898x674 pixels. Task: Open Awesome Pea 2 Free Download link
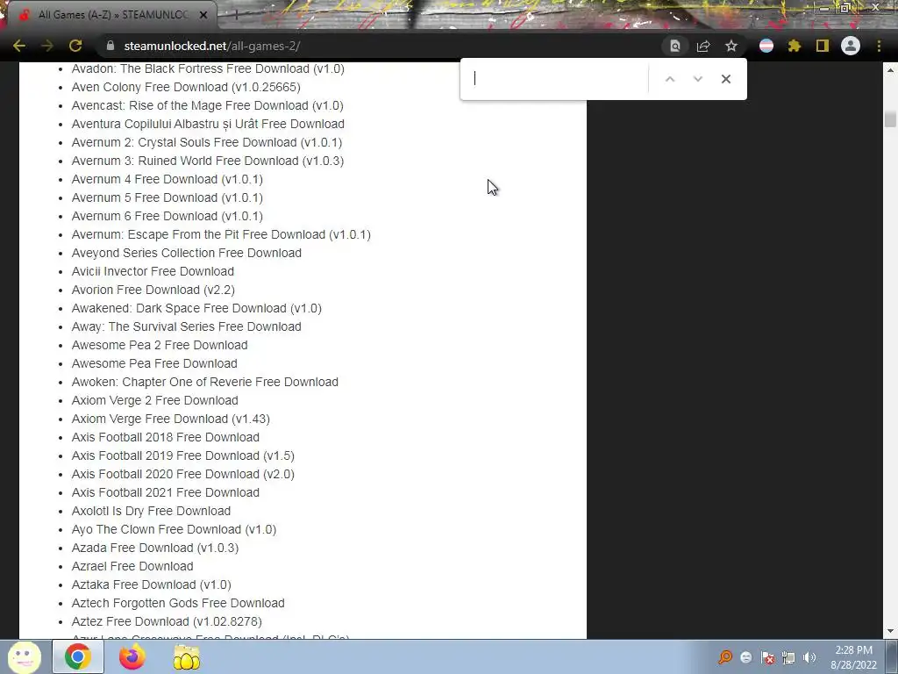pyautogui.click(x=160, y=345)
